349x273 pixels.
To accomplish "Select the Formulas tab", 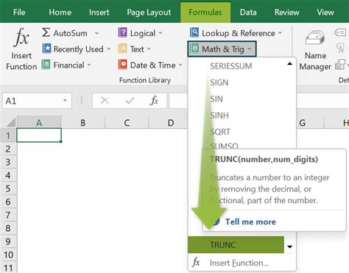I will pos(205,12).
